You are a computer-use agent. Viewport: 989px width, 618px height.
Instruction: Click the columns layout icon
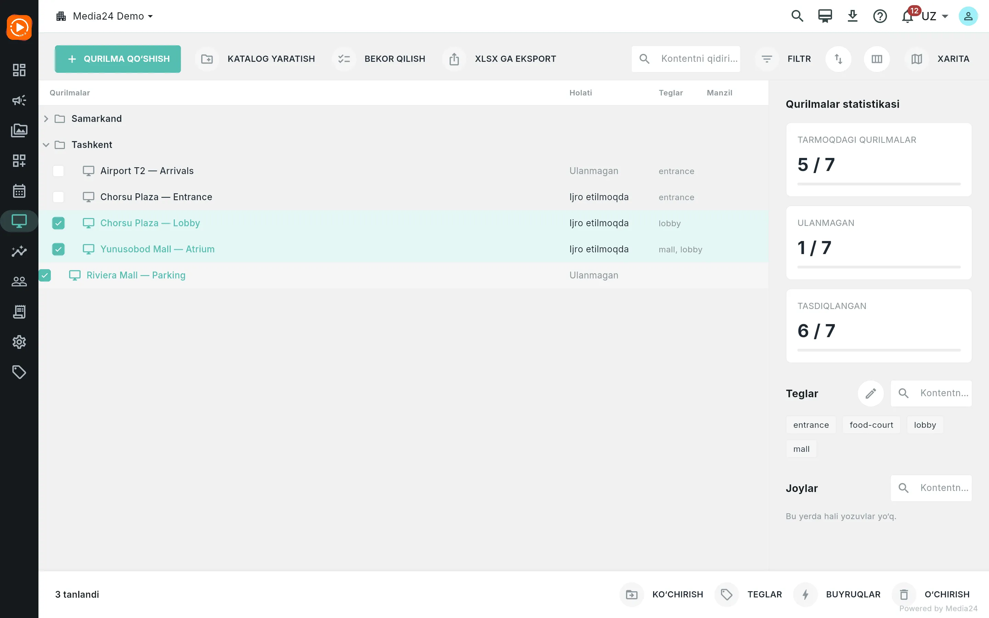pyautogui.click(x=877, y=59)
